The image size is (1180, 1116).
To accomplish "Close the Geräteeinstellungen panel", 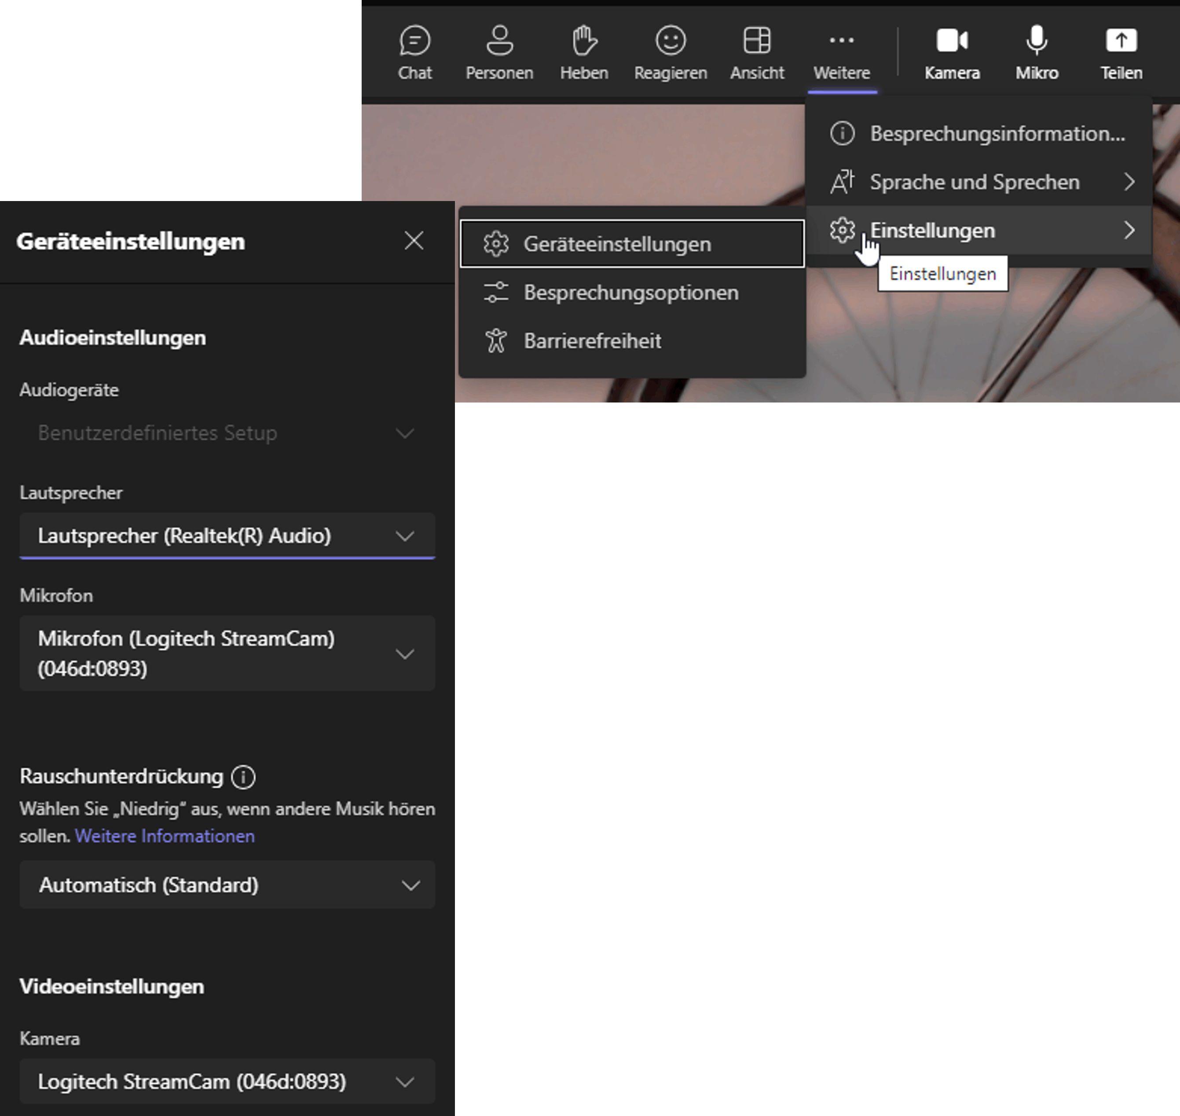I will [414, 241].
